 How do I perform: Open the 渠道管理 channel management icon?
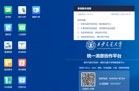point(8,45)
